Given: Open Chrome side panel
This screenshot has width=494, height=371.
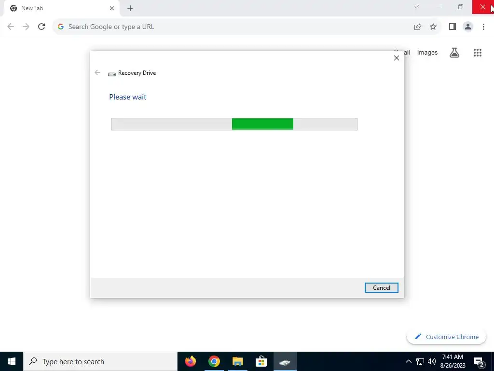Looking at the screenshot, I should [453, 27].
